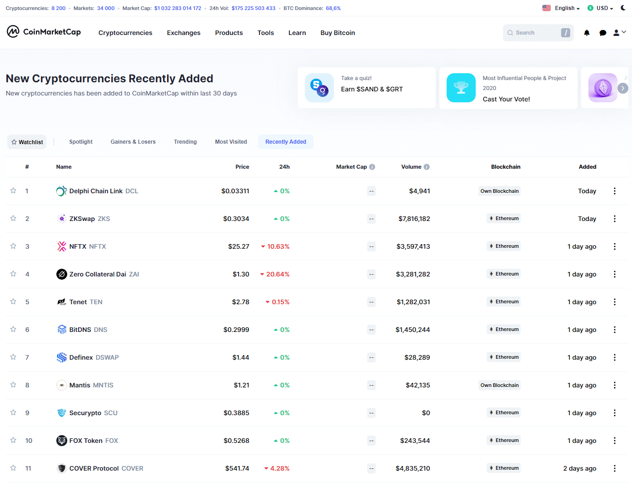The height and width of the screenshot is (487, 632).
Task: Click the CoinMarketCap logo
Action: 44,31
